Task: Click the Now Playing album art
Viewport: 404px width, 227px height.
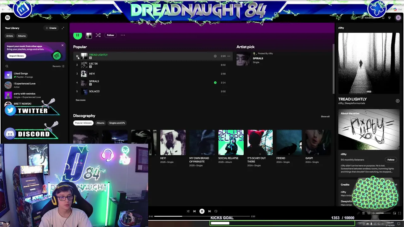Action: [x=369, y=63]
